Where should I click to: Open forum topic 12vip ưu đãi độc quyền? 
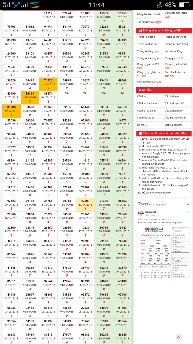(165, 141)
